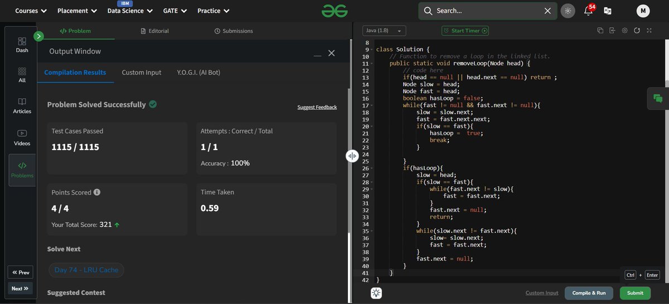This screenshot has width=669, height=304.
Task: Open All in the left sidebar
Action: (22, 75)
